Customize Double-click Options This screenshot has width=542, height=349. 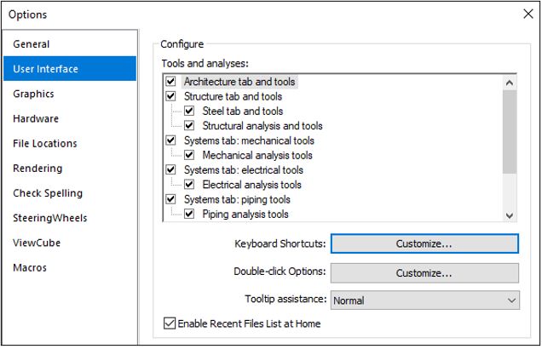click(424, 273)
